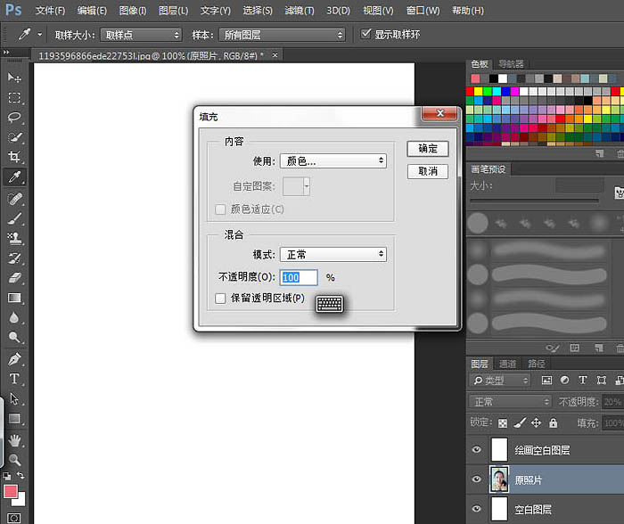Viewport: 624px width, 524px height.
Task: Select the Hand tool
Action: click(x=14, y=440)
